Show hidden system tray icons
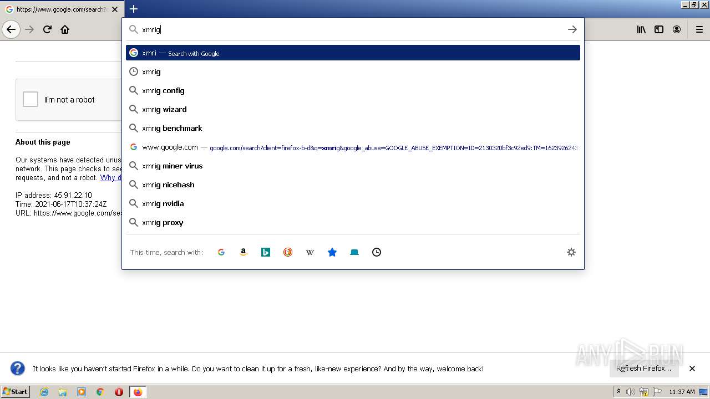Viewport: 710px width, 399px height. [618, 392]
